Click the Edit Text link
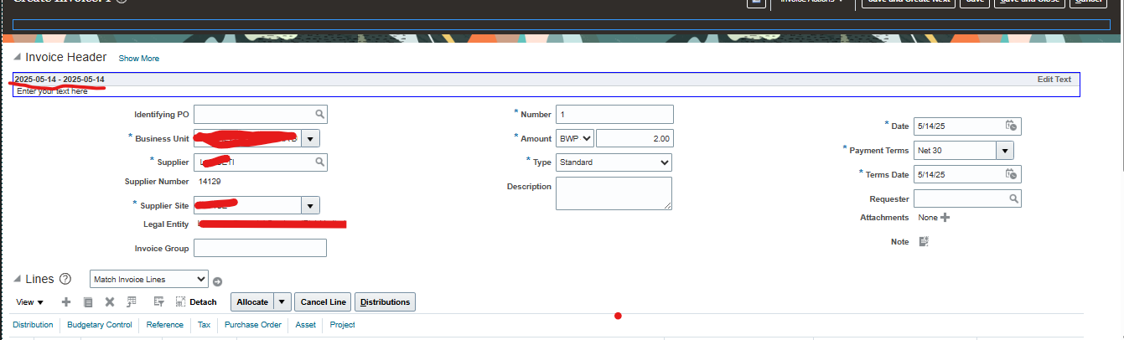Image resolution: width=1124 pixels, height=340 pixels. [1054, 80]
